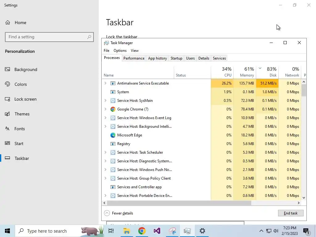Click the Background picture icon in Settings
The width and height of the screenshot is (316, 237).
pos(7,69)
